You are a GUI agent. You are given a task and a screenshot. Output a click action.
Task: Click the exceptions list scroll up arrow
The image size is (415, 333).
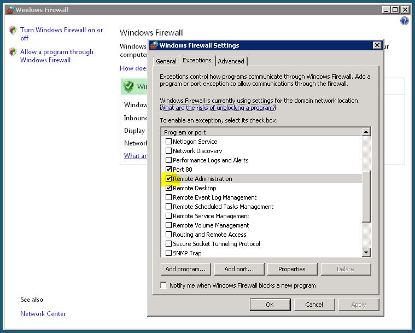pyautogui.click(x=366, y=132)
